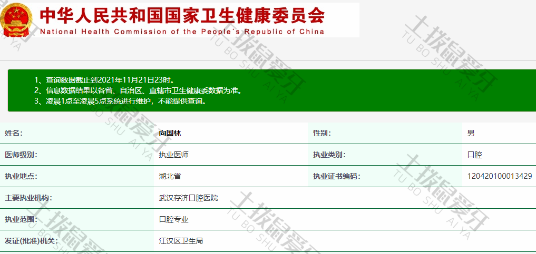Click the 执业类别 label
This screenshot has width=536, height=254.
[329, 155]
